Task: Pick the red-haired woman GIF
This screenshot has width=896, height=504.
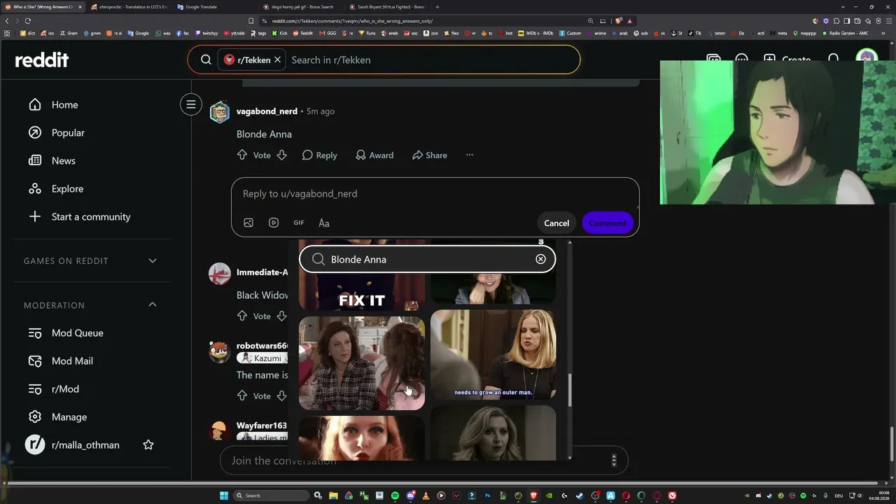Action: (362, 438)
